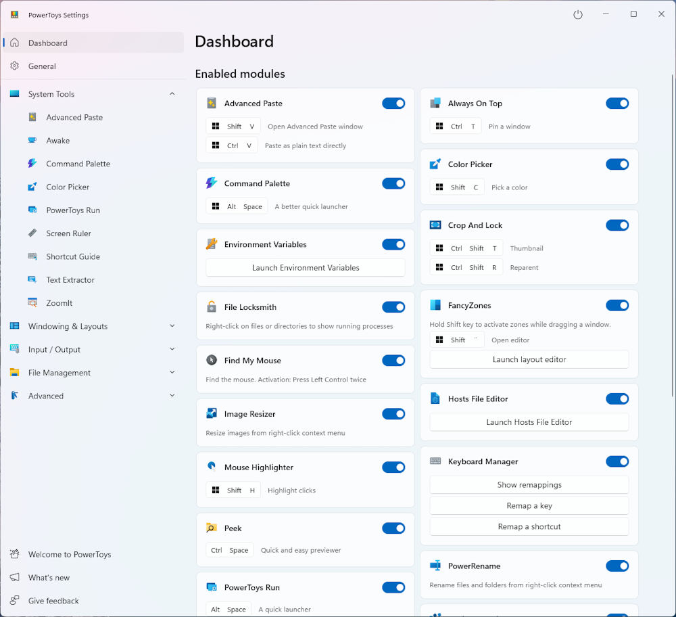This screenshot has height=617, width=676.
Task: Click the Find My Mouse card icon
Action: 211,361
